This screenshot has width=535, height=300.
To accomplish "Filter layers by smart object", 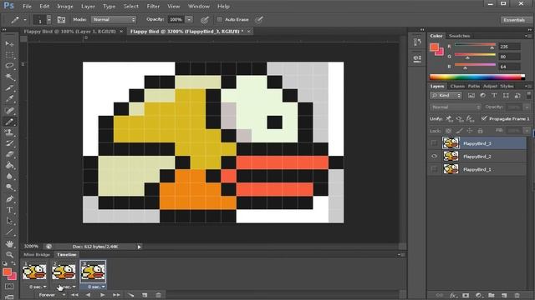I will pyautogui.click(x=517, y=96).
